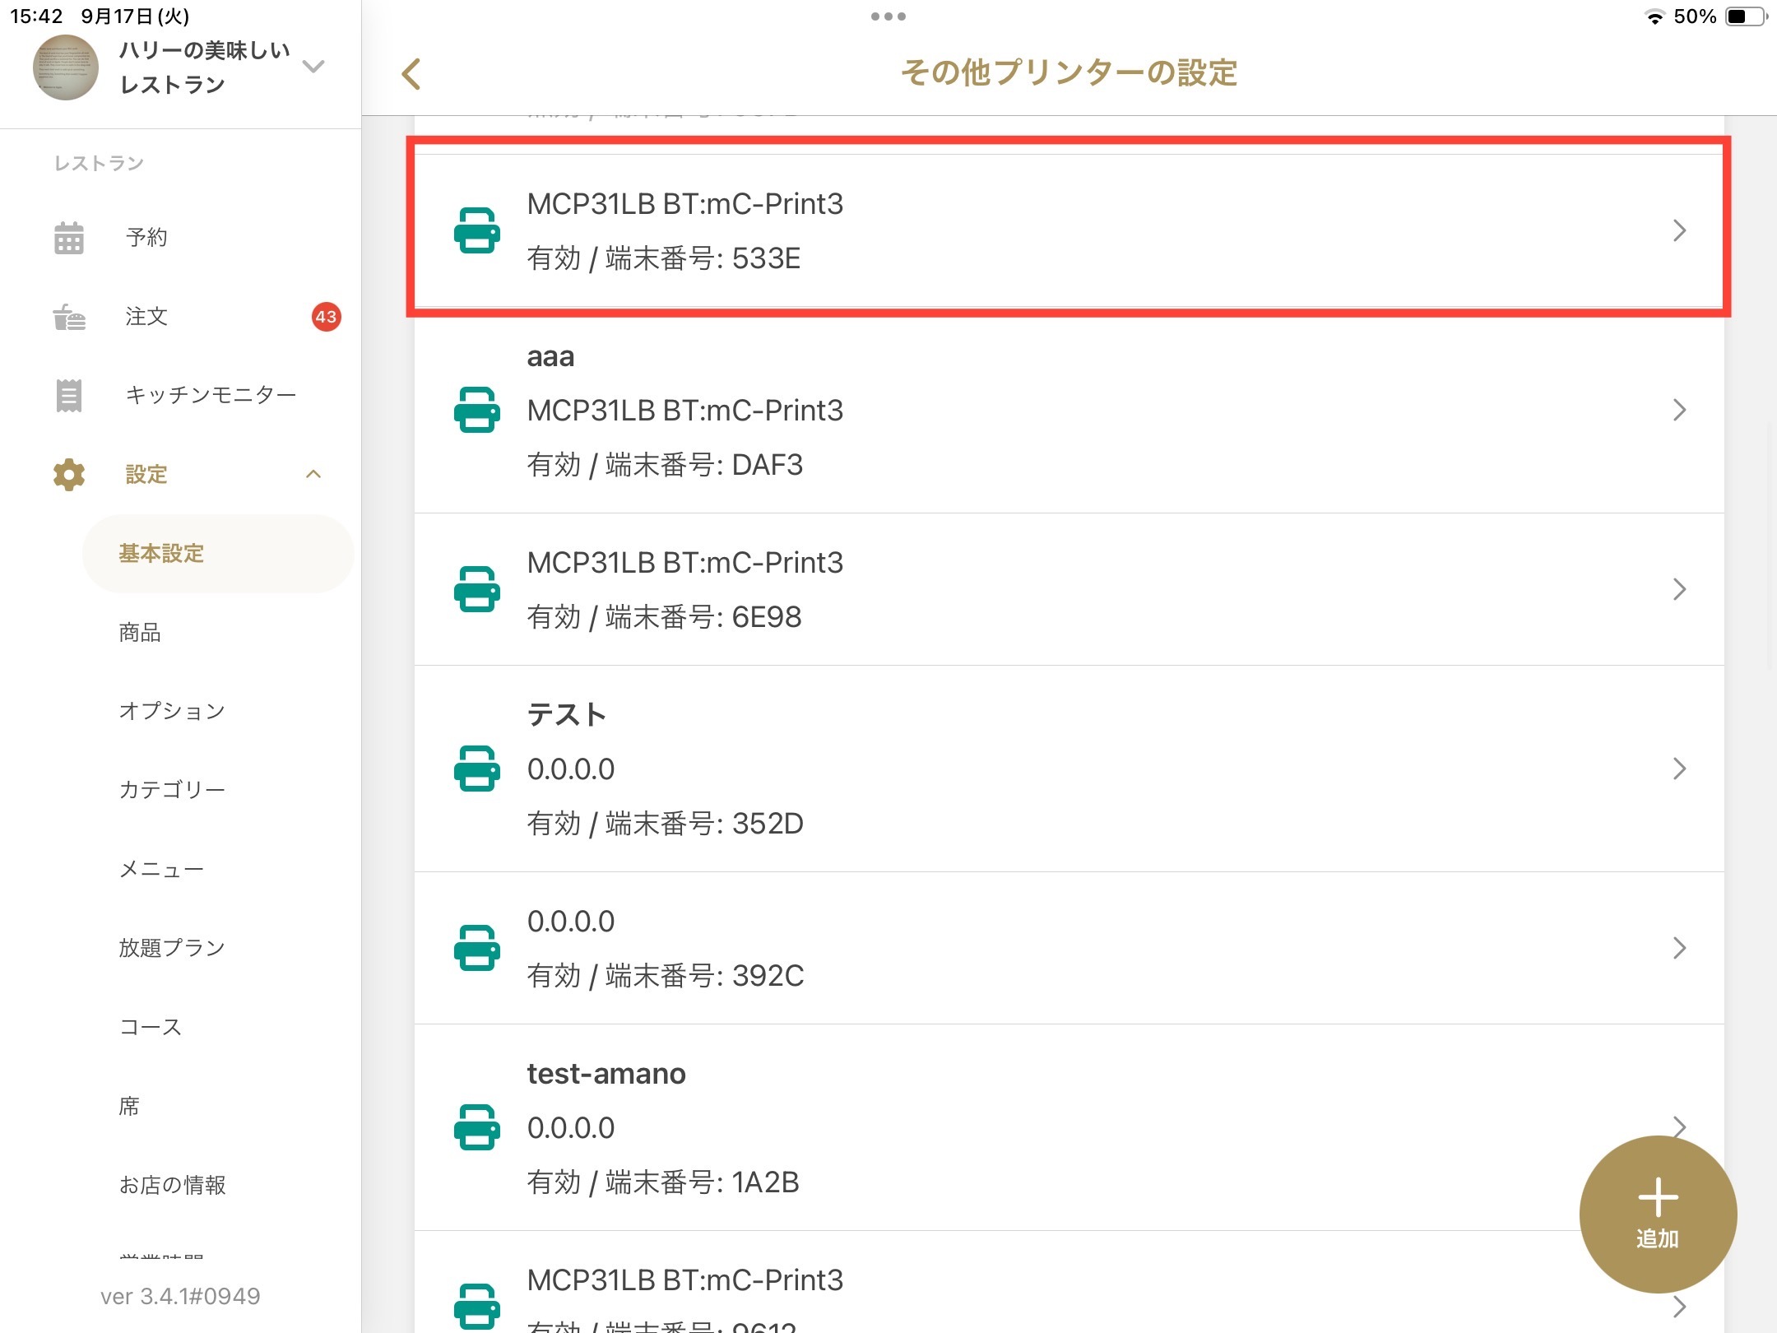Open お店の情報 settings
This screenshot has width=1777, height=1333.
point(172,1185)
